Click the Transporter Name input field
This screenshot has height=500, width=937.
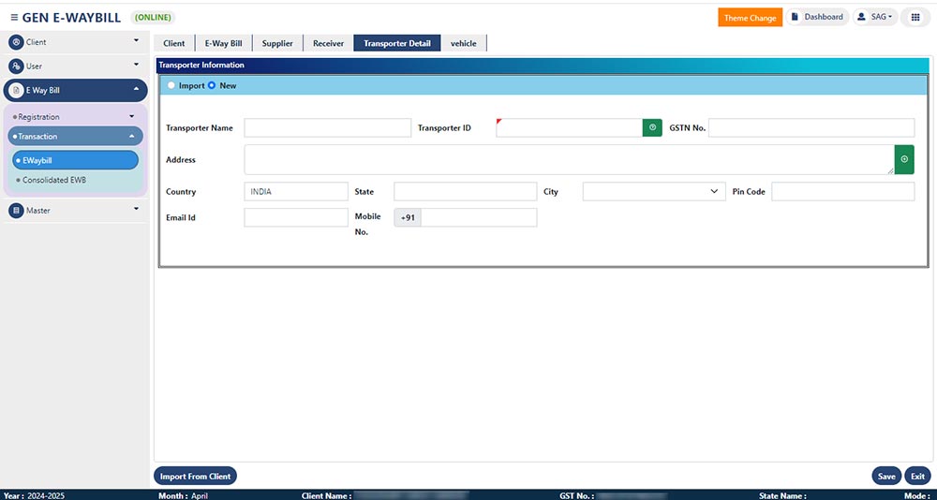(x=327, y=127)
